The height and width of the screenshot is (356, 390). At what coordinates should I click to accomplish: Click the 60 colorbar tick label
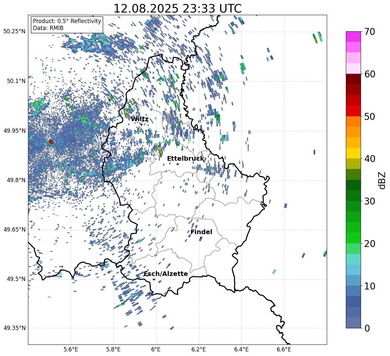370,74
